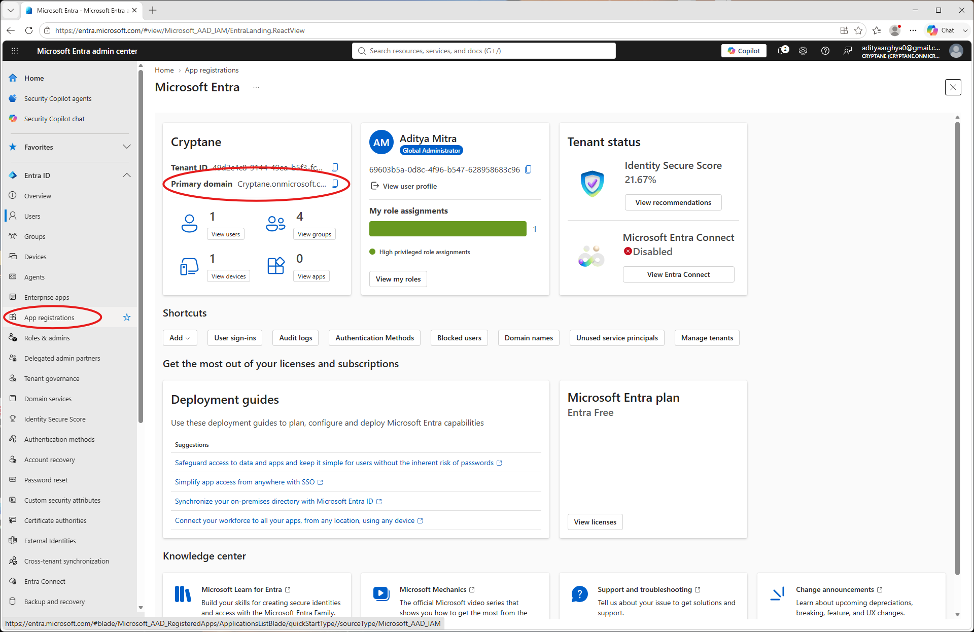
Task: Open browser tab search dropdown arrow
Action: pyautogui.click(x=10, y=10)
